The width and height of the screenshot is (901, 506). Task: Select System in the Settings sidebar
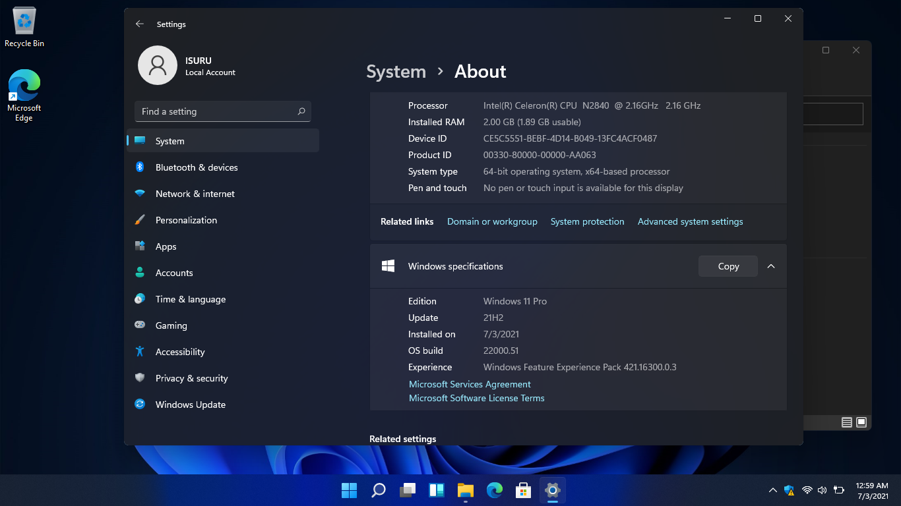223,141
